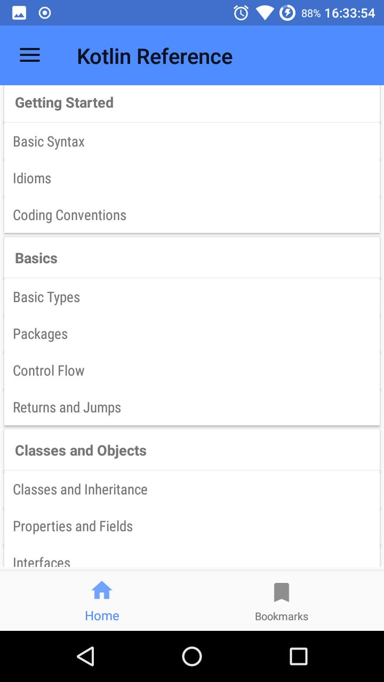Tap the Android back triangle button
This screenshot has height=682, width=384.
85,656
